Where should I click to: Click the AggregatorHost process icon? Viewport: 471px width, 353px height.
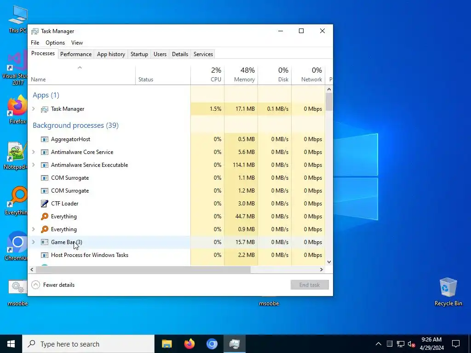pyautogui.click(x=45, y=139)
